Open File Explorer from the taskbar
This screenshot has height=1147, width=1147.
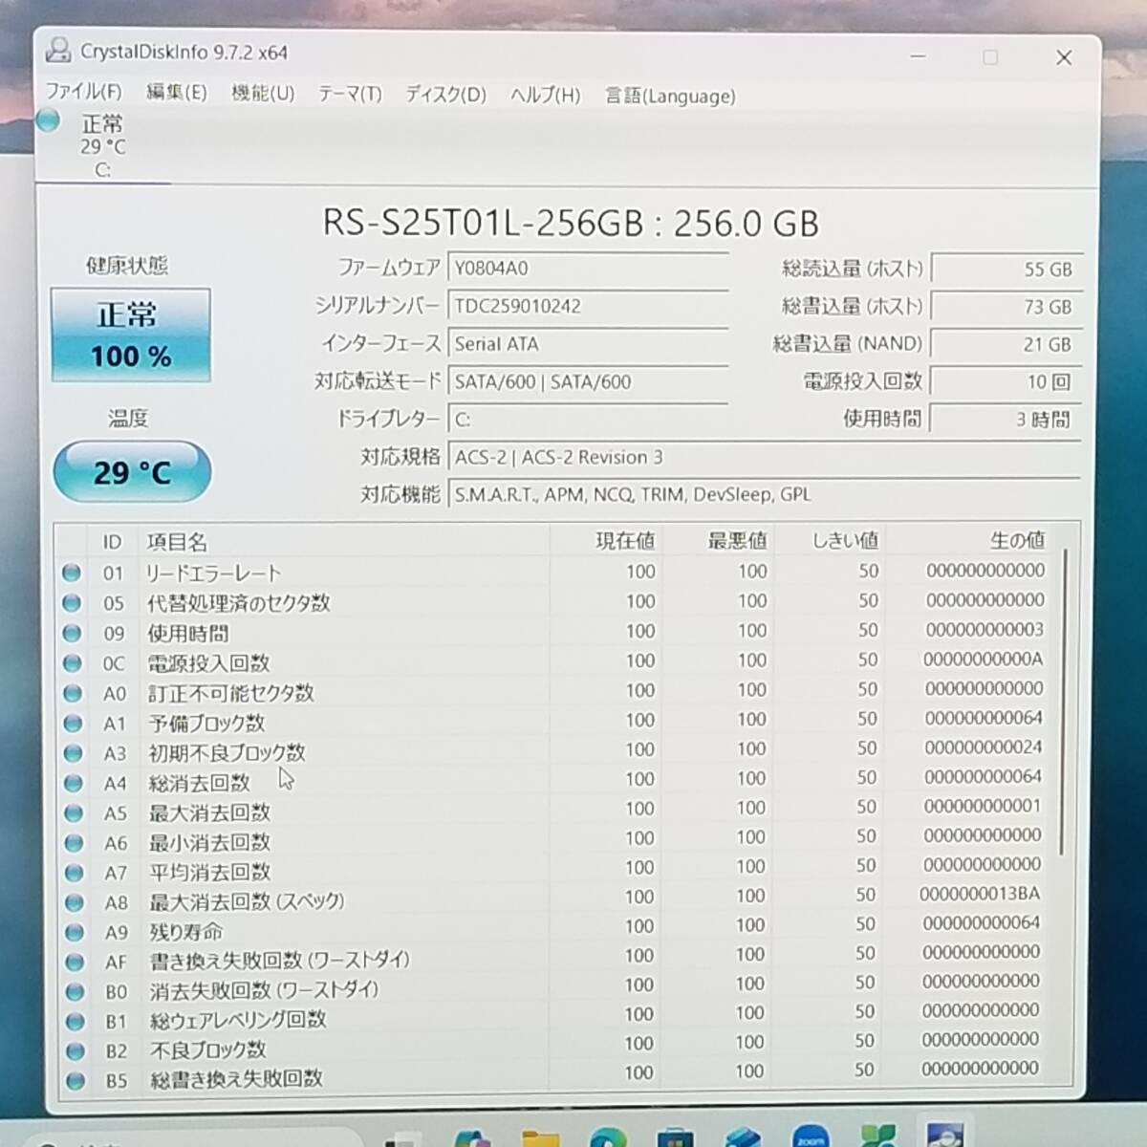coord(540,1137)
